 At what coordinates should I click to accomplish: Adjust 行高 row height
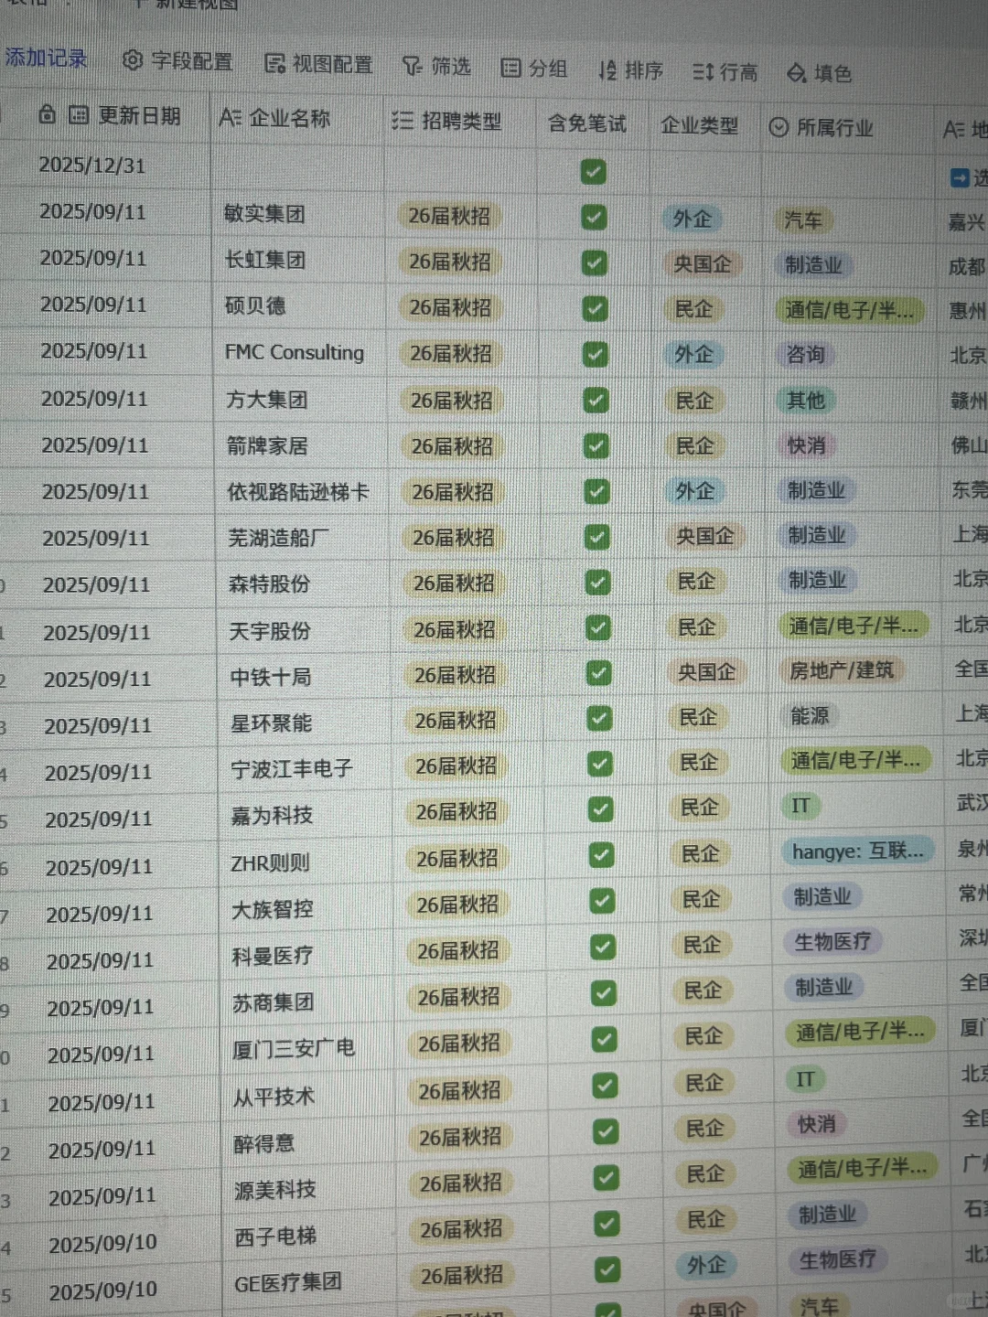tap(725, 72)
